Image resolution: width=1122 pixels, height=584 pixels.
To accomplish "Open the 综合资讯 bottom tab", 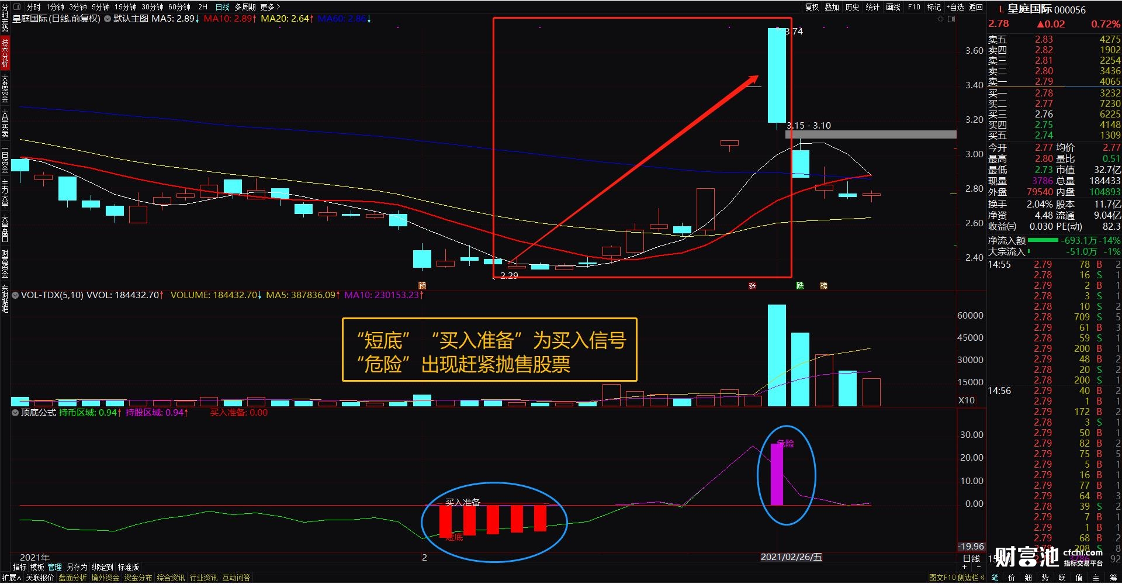I will 171,578.
